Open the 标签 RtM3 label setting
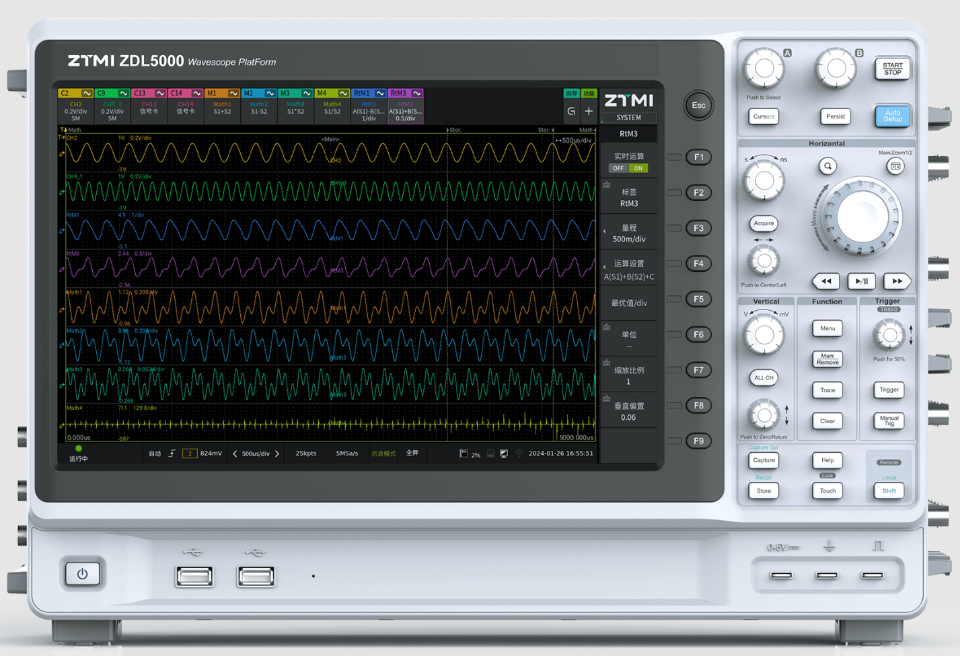 [629, 197]
